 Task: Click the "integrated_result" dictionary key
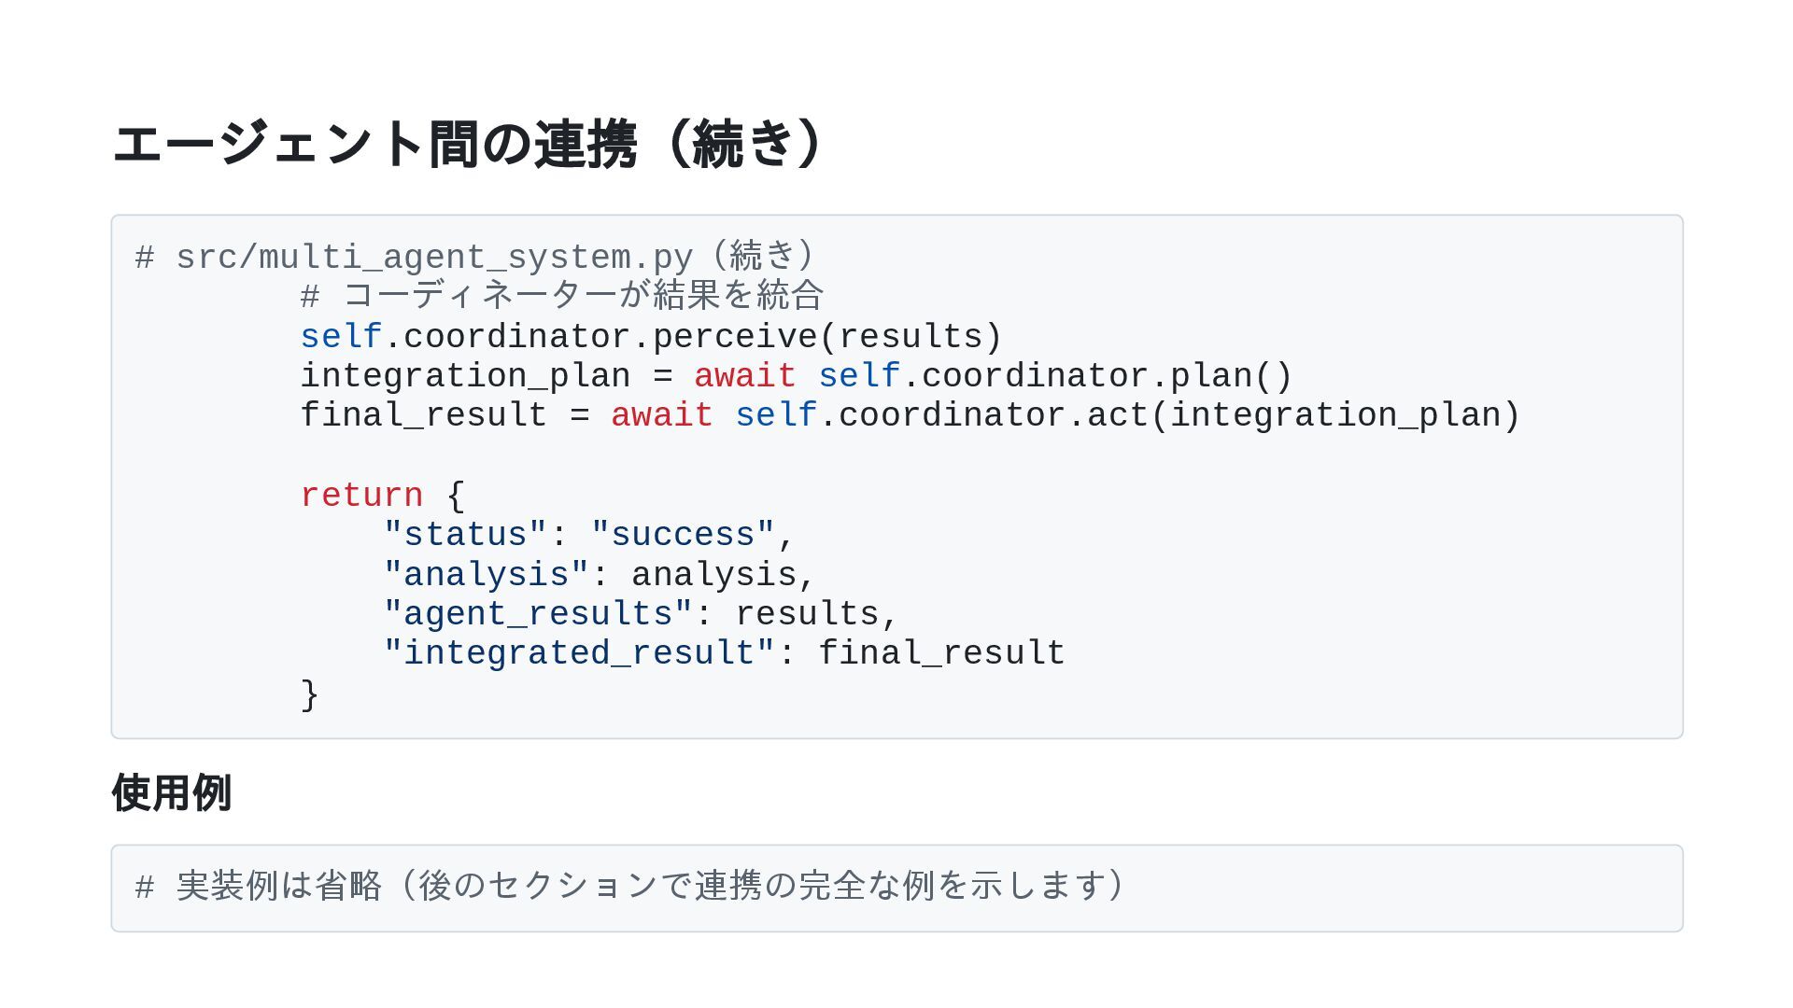tap(579, 653)
